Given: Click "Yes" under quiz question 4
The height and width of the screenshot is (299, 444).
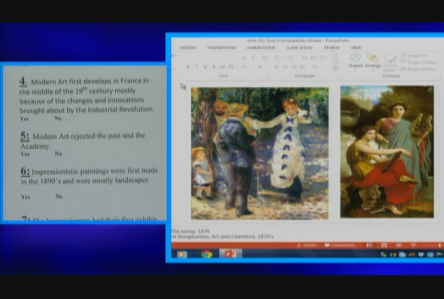Looking at the screenshot, I should tap(25, 119).
